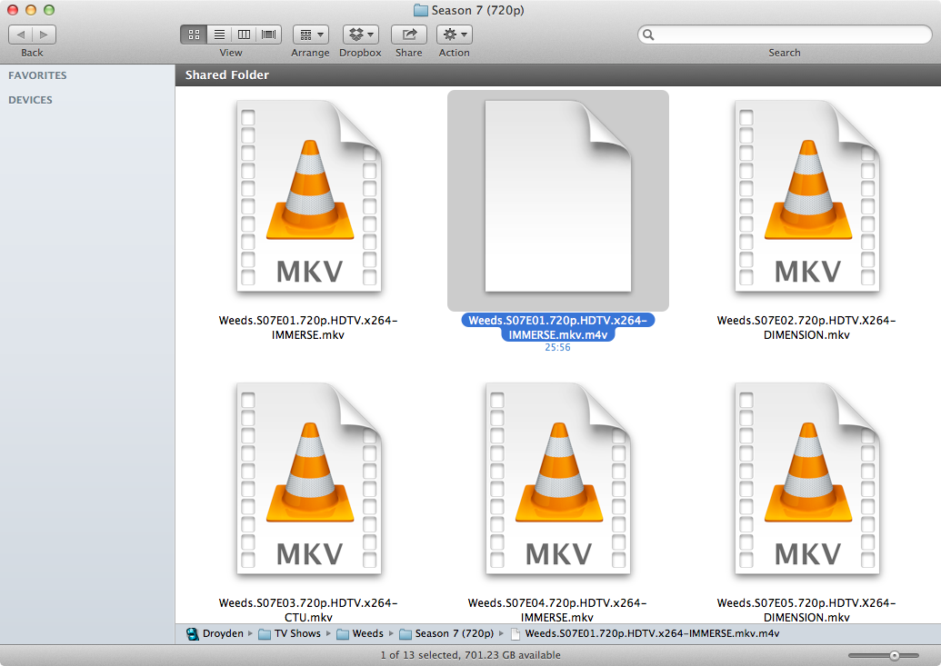This screenshot has width=941, height=666.
Task: Click the green zoom window button
Action: (x=49, y=10)
